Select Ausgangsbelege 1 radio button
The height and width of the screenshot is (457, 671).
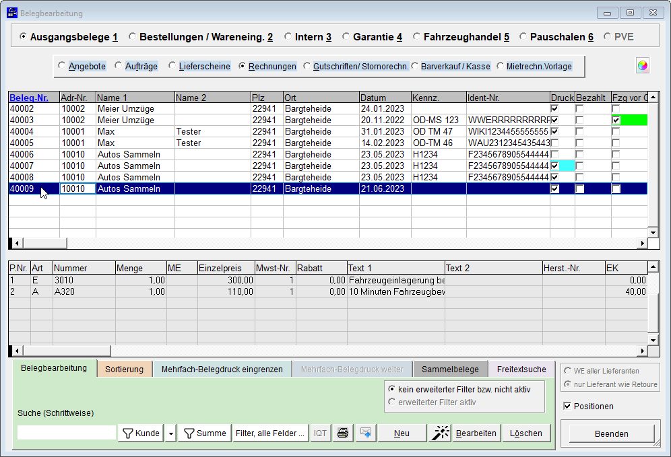[23, 37]
